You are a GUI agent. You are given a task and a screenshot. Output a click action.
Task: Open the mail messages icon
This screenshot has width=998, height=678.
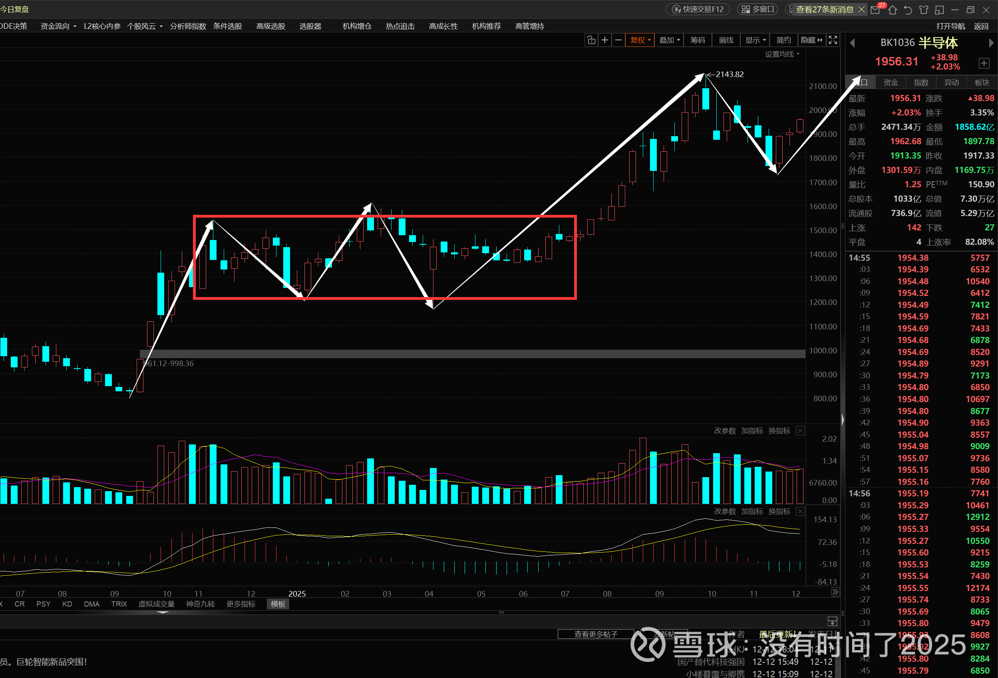pos(875,10)
